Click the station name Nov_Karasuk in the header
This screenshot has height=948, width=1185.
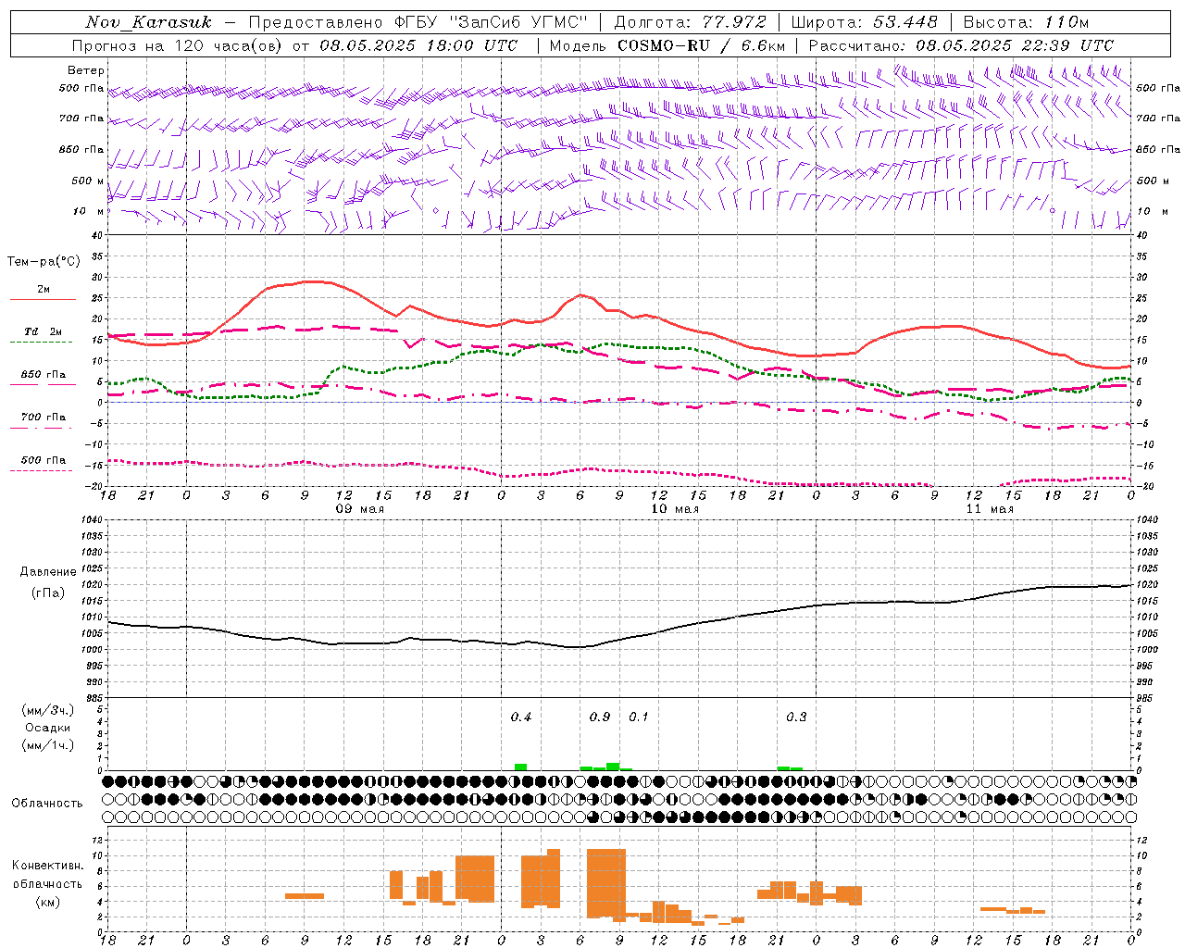pyautogui.click(x=148, y=22)
